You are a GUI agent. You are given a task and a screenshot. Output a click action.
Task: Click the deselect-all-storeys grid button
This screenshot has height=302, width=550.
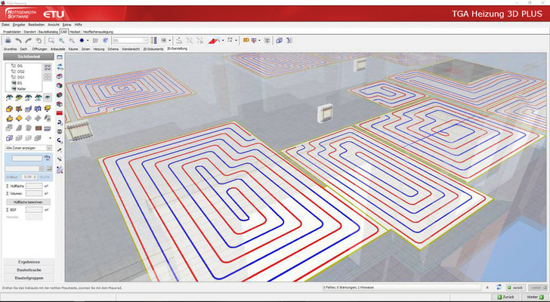(48, 77)
